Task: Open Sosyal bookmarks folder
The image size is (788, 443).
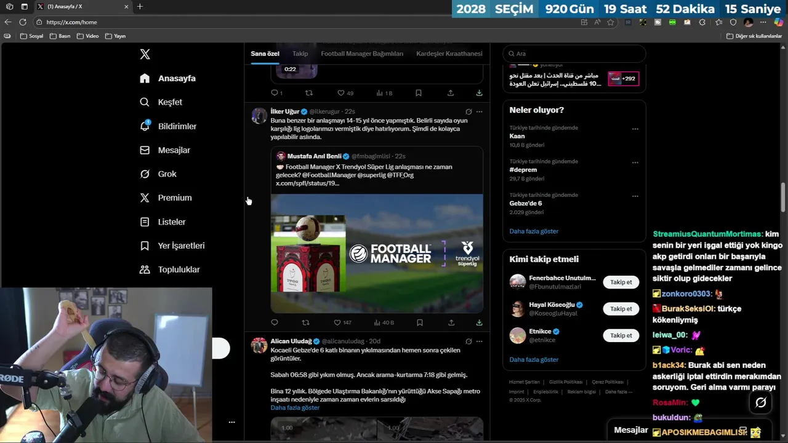Action: (32, 36)
